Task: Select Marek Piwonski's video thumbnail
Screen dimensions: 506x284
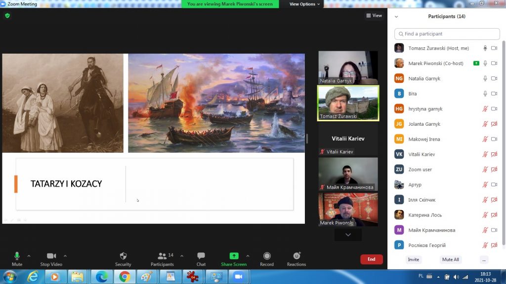Action: click(348, 210)
